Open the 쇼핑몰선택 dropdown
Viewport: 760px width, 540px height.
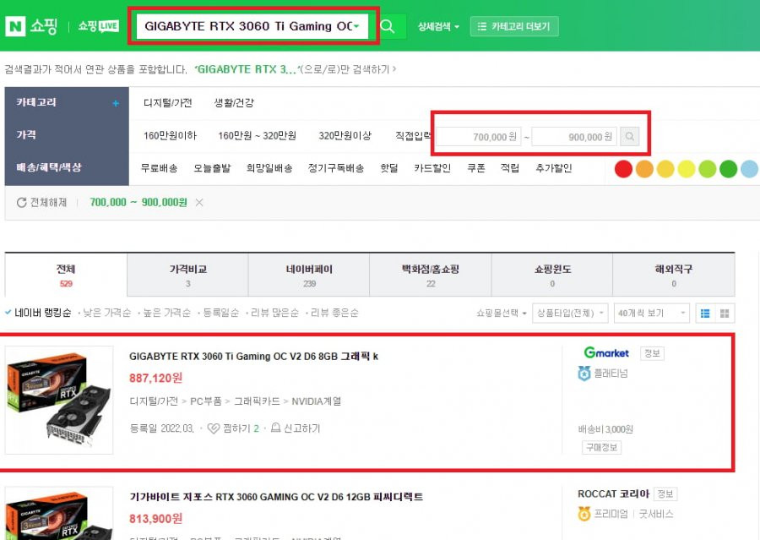[x=502, y=313]
